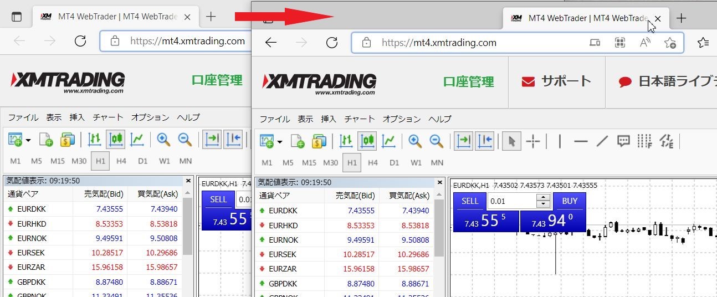Screen dimensions: 717x297
Task: Open the サポート support tab
Action: tap(556, 82)
